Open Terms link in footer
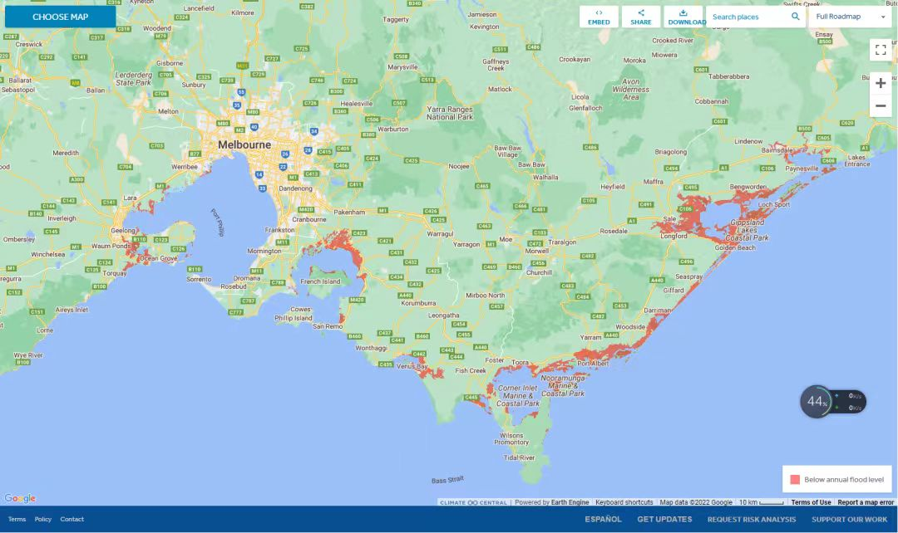 coord(17,519)
